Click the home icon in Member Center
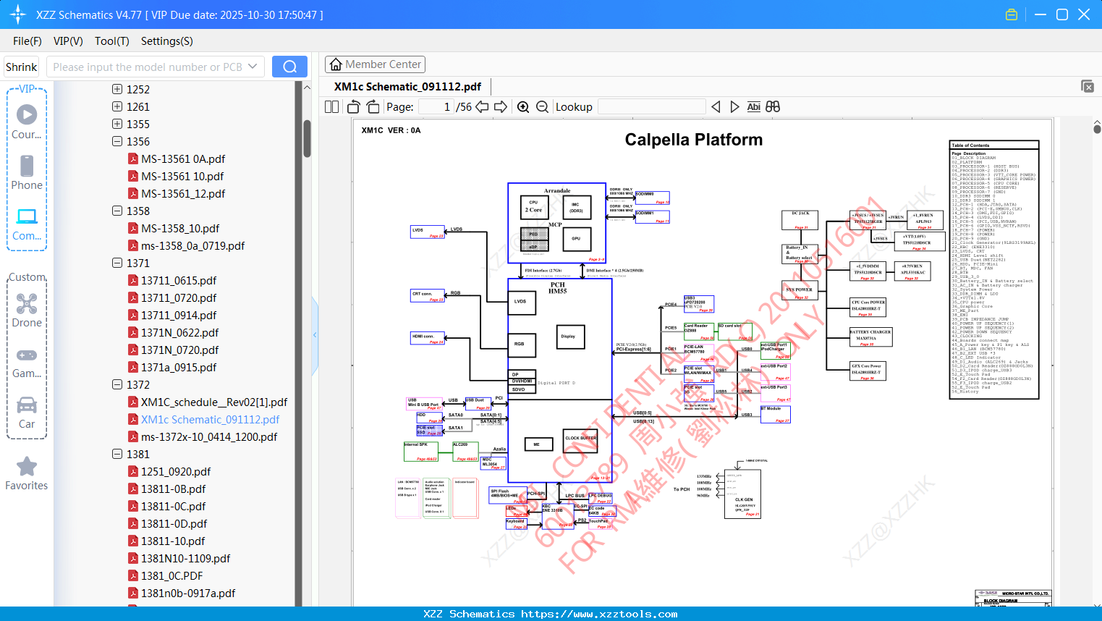Viewport: 1102px width, 621px height. click(336, 64)
